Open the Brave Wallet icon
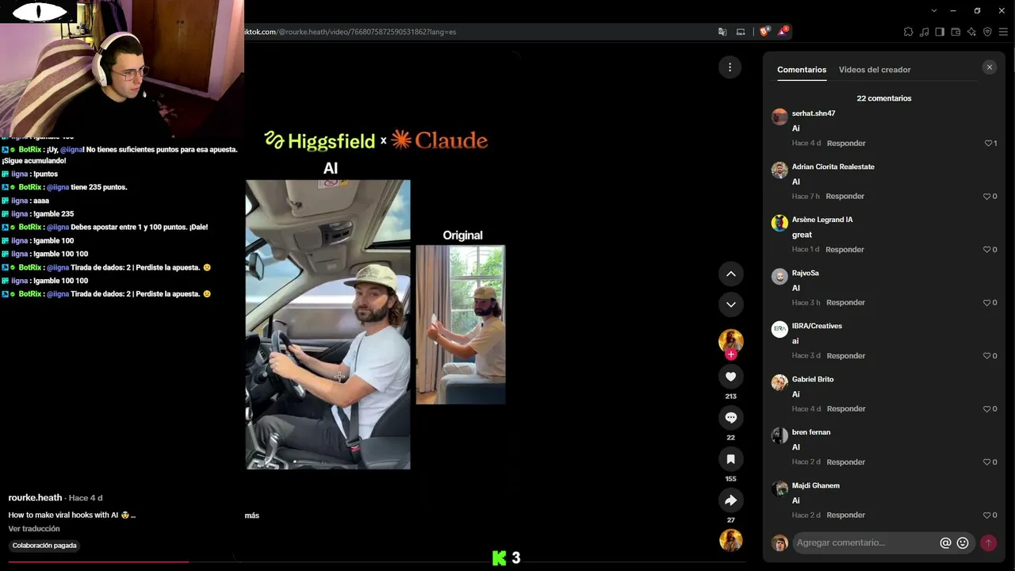This screenshot has width=1015, height=571. 956,32
